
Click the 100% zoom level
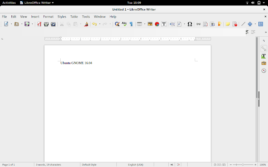click(x=263, y=165)
